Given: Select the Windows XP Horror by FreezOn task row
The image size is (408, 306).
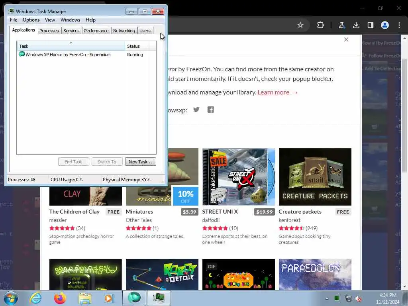Looking at the screenshot, I should click(86, 55).
